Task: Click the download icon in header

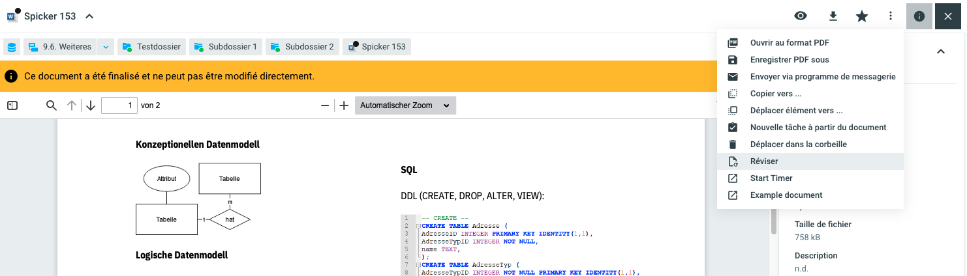Action: click(x=833, y=16)
